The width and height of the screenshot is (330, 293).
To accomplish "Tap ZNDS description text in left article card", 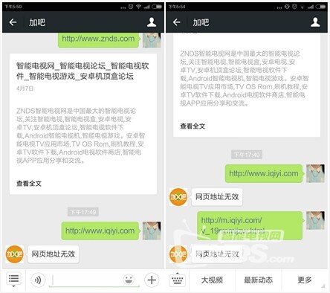I will (80, 135).
